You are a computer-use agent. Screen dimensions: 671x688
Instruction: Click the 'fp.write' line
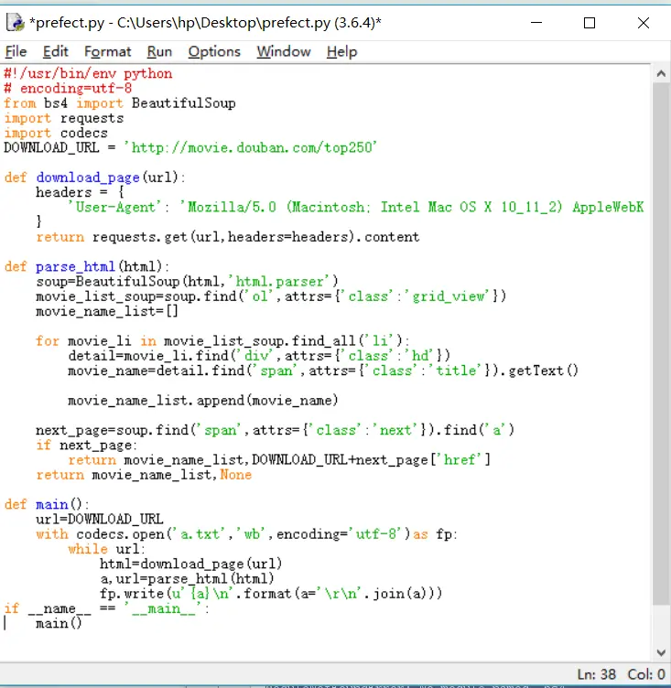click(271, 594)
